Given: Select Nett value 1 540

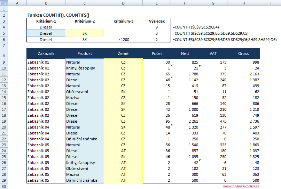Looking at the screenshot, I should 185,145.
